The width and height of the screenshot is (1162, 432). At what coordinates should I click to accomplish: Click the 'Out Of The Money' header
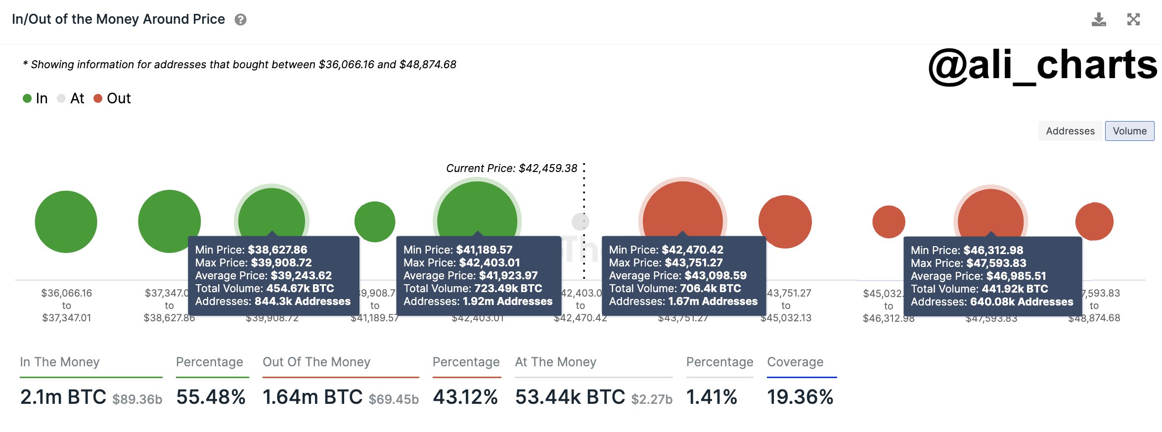(x=316, y=362)
